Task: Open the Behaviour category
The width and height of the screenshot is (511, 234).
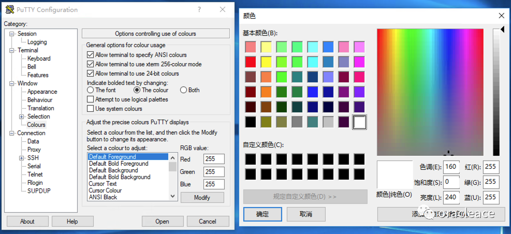Action: tap(40, 100)
